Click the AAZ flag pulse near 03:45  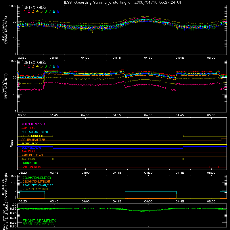pos(53,159)
